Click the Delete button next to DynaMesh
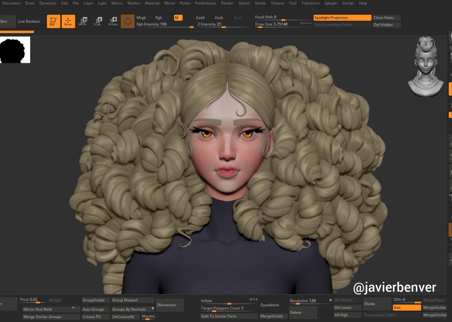This screenshot has width=452, height=322. (303, 312)
